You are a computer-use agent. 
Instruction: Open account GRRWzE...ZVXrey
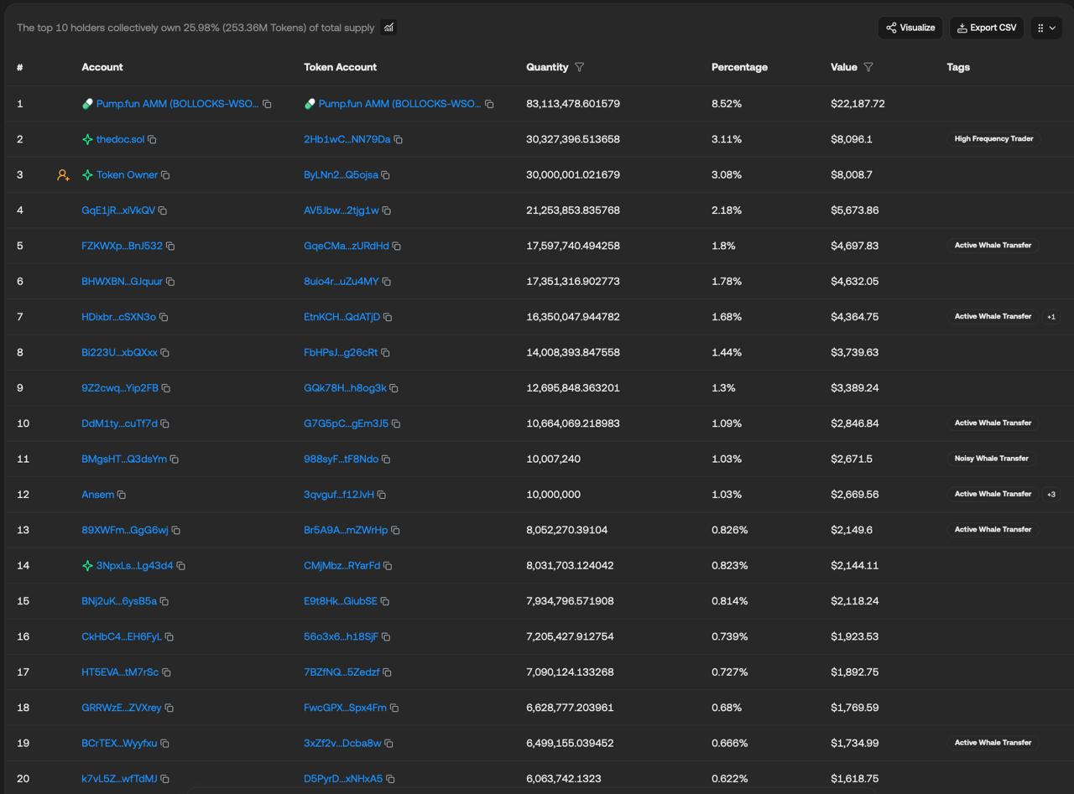pos(122,708)
